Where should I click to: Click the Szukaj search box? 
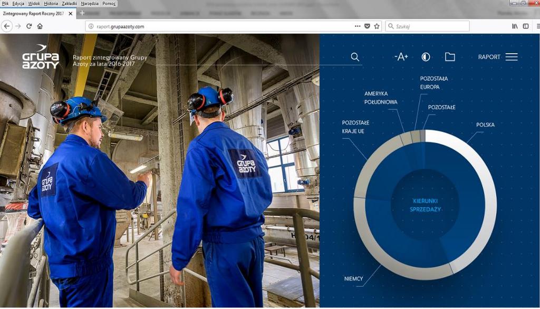click(x=427, y=26)
